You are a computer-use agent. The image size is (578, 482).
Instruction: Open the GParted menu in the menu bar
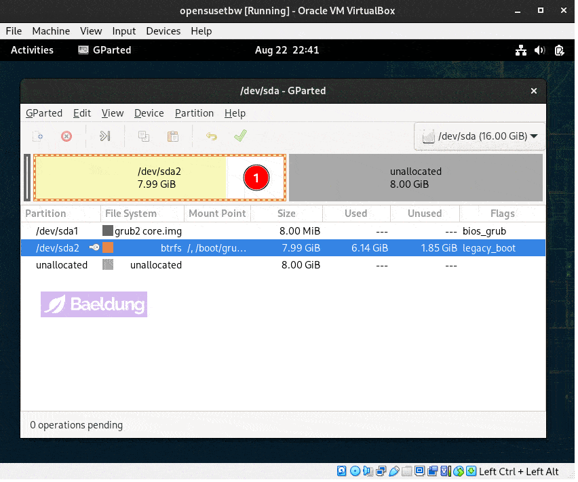(44, 113)
